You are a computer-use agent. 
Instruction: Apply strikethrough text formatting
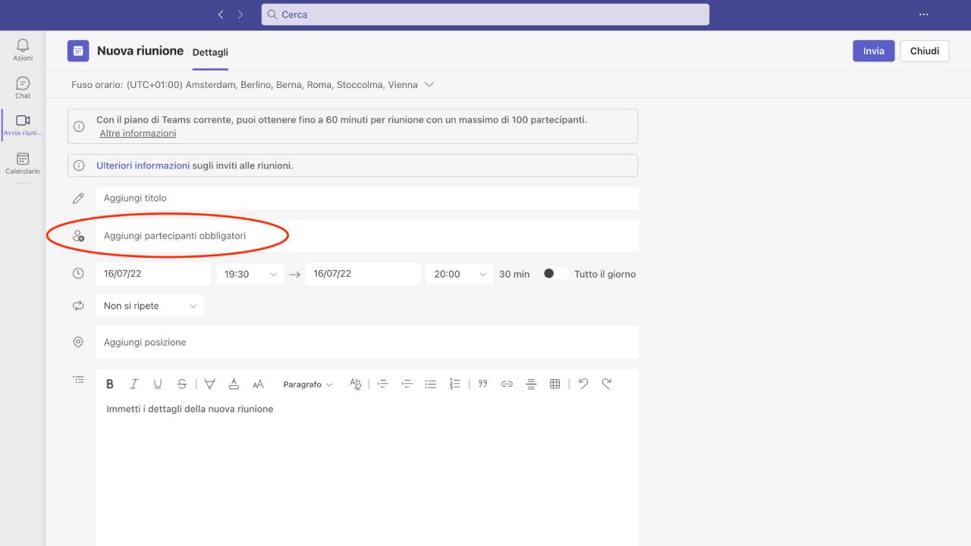click(182, 384)
